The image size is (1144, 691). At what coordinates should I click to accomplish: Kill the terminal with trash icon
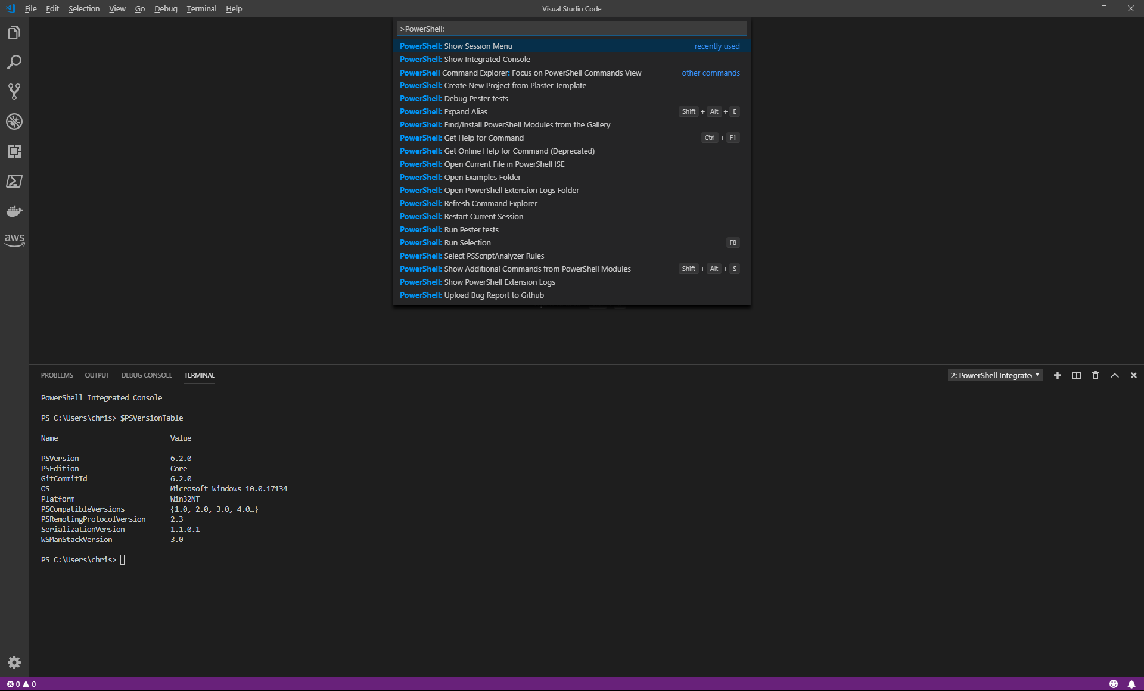pyautogui.click(x=1095, y=375)
